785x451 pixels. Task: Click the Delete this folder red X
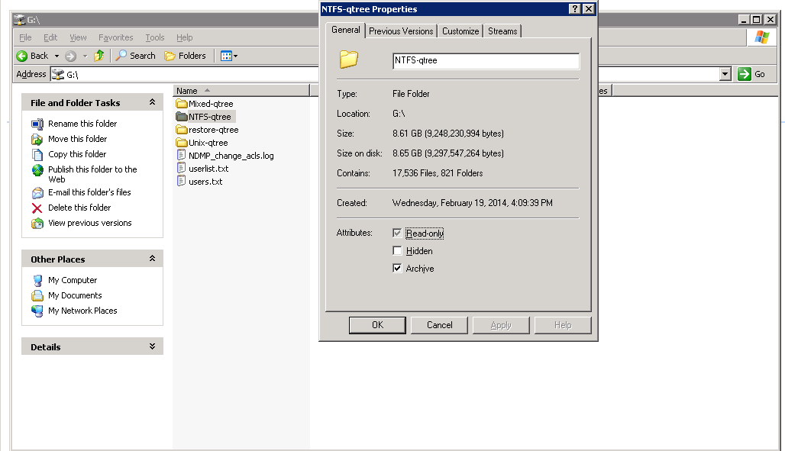pos(37,208)
